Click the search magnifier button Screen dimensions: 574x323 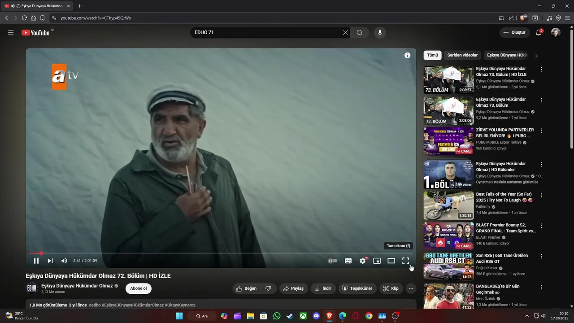click(x=360, y=32)
